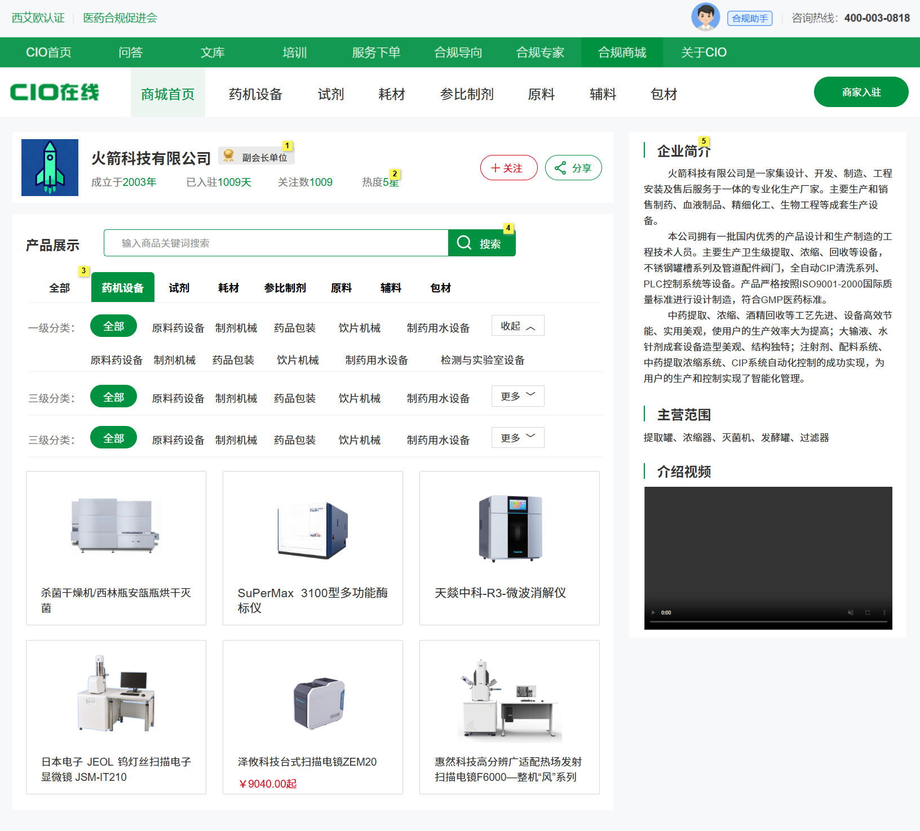
Task: Collapse the 一级分类 list via 收起
Action: 517,325
